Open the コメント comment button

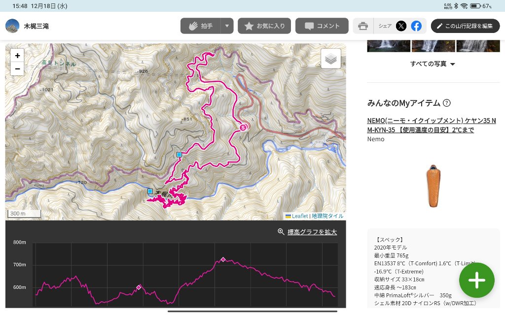click(x=322, y=26)
